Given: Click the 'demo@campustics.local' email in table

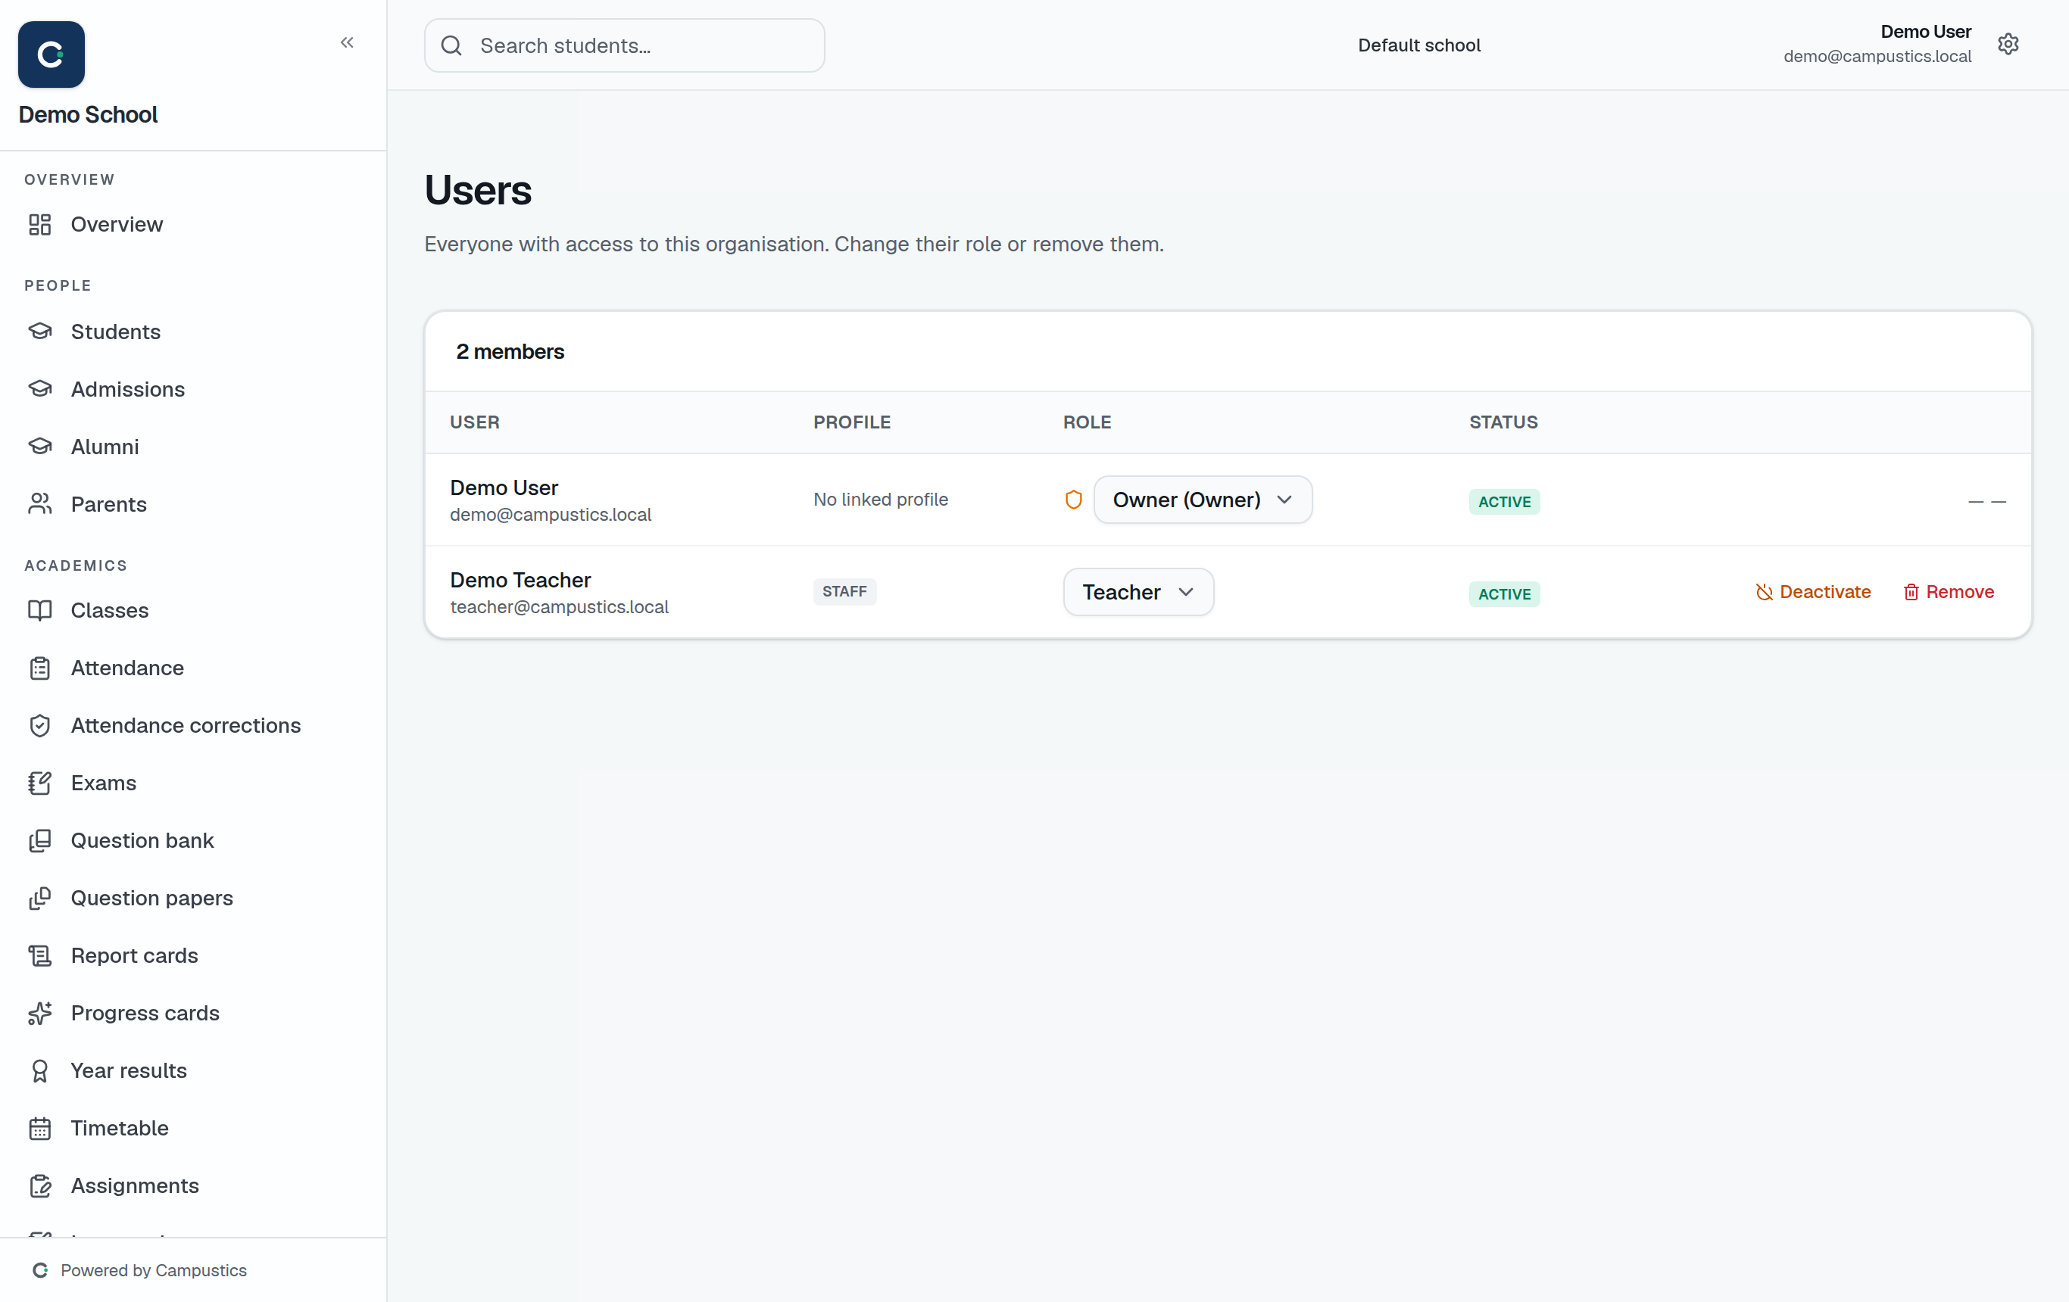Looking at the screenshot, I should point(551,515).
